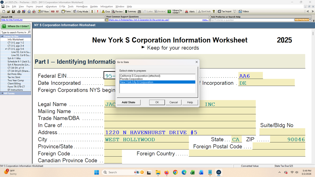The image size is (315, 177).
Task: Click the ST state return icon
Action: coord(57,11)
